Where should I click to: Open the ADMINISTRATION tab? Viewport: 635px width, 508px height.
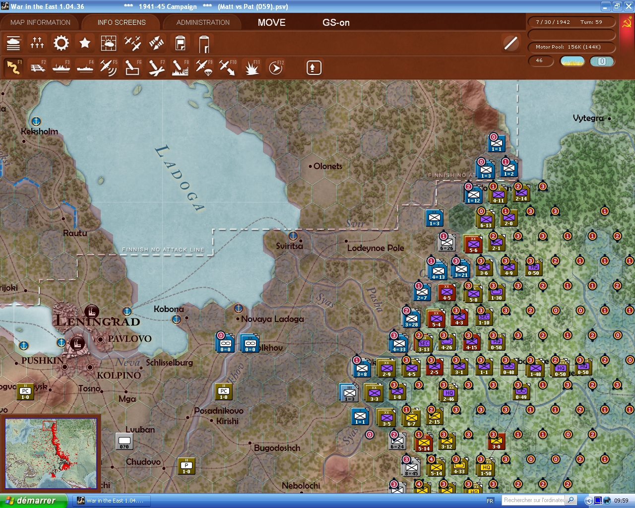coord(203,22)
